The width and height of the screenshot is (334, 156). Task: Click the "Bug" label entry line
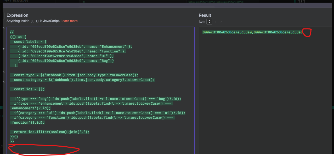click(x=66, y=61)
